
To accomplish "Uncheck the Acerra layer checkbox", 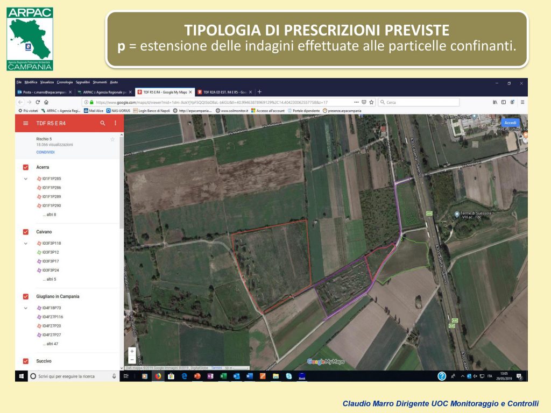I will coord(26,167).
